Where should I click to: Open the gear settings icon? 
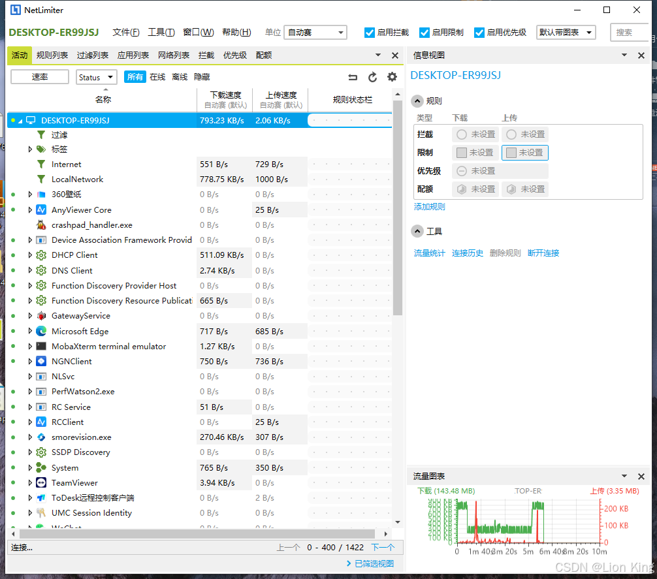(392, 77)
